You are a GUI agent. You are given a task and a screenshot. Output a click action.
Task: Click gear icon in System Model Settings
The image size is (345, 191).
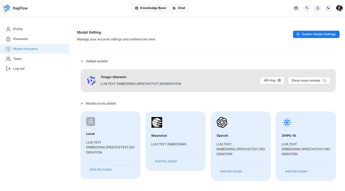[x=298, y=34]
